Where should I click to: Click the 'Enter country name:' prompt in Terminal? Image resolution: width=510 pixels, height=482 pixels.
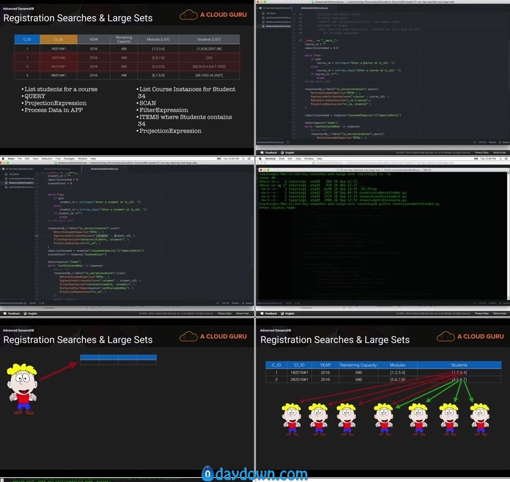[x=277, y=207]
